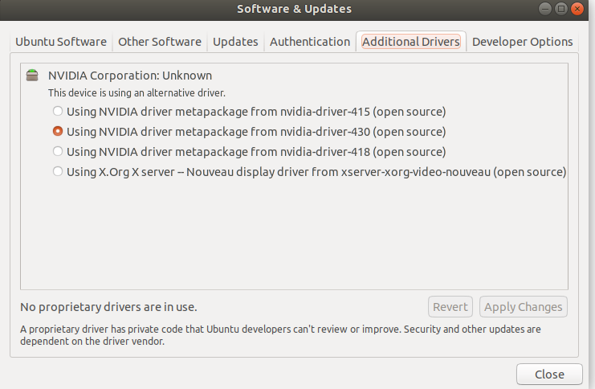
Task: Show the Developer Options tab
Action: [522, 42]
